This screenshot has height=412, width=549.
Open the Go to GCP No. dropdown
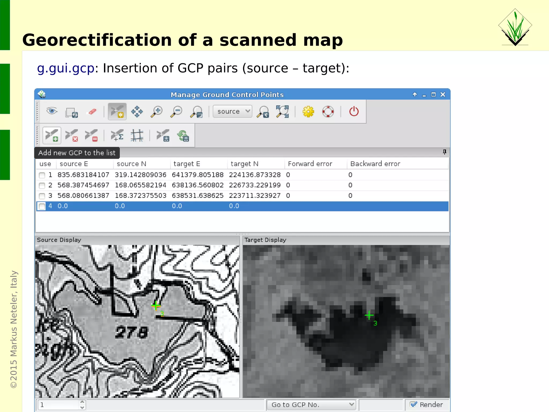311,404
